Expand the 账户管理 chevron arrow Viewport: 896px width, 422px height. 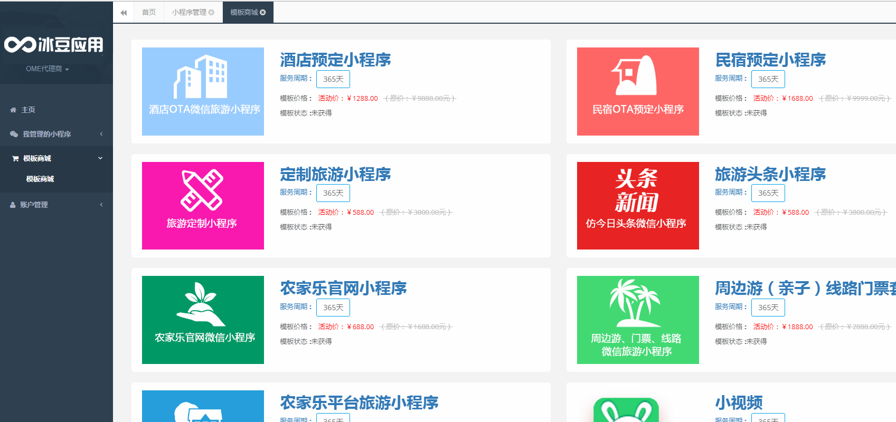tap(101, 205)
